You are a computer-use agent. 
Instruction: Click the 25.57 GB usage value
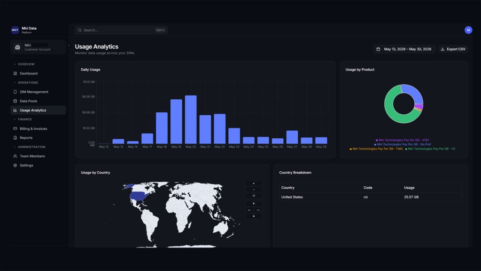(x=411, y=197)
